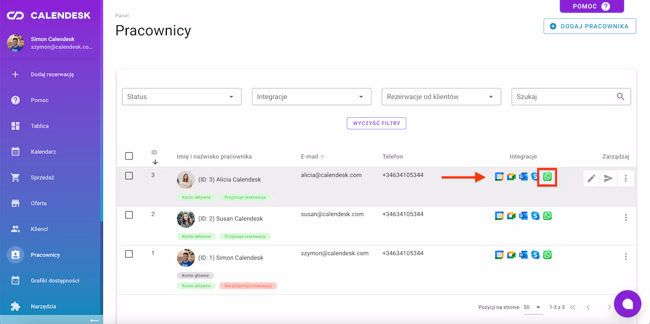Go to Kalendarz in sidebar
The height and width of the screenshot is (324, 650).
43,152
